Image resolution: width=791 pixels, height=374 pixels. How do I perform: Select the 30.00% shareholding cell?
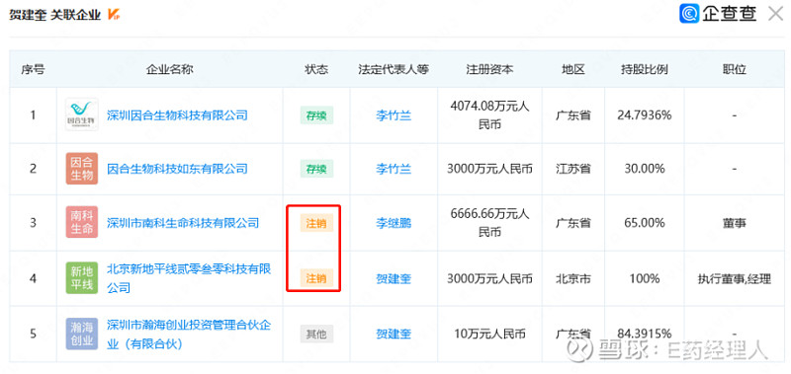click(645, 169)
